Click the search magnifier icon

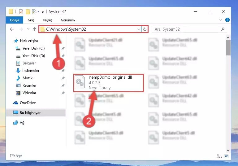coord(223,29)
